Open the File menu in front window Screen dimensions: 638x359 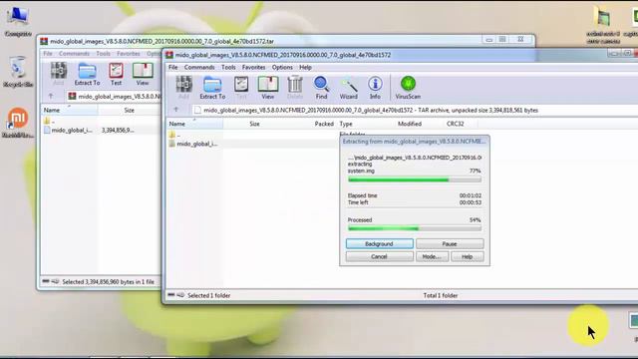(172, 67)
